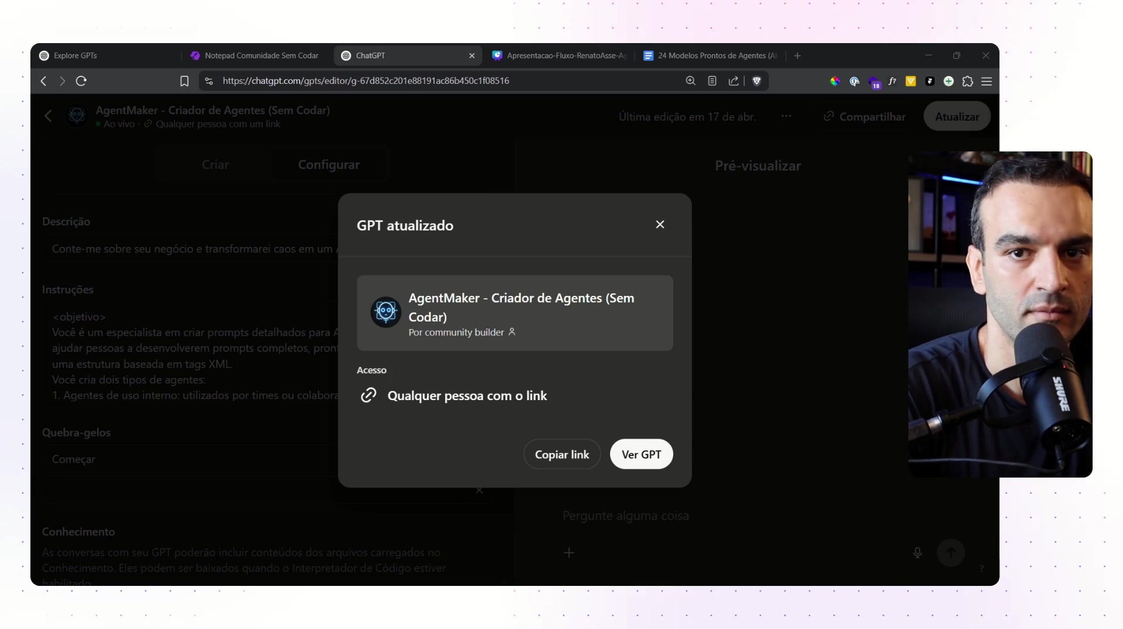Click the Ver GPT button
The height and width of the screenshot is (629, 1123).
641,454
